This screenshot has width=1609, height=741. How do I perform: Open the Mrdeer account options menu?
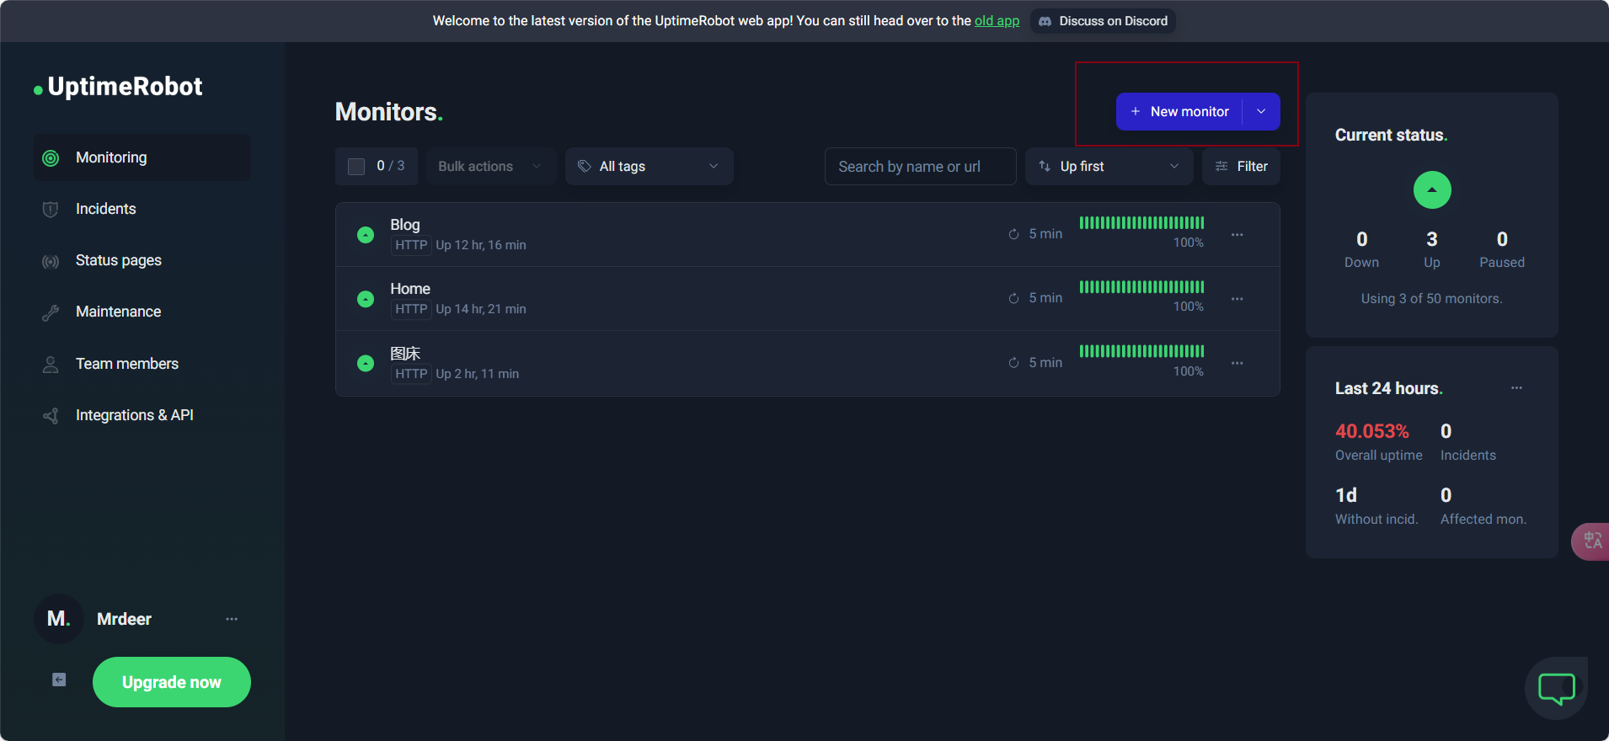232,619
